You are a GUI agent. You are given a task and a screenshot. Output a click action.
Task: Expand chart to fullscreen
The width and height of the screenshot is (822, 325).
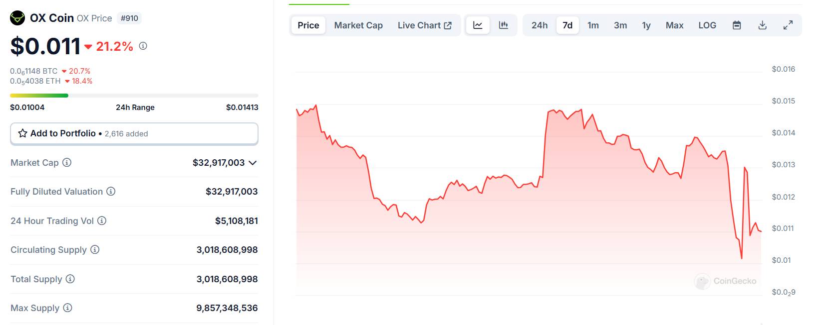(788, 25)
